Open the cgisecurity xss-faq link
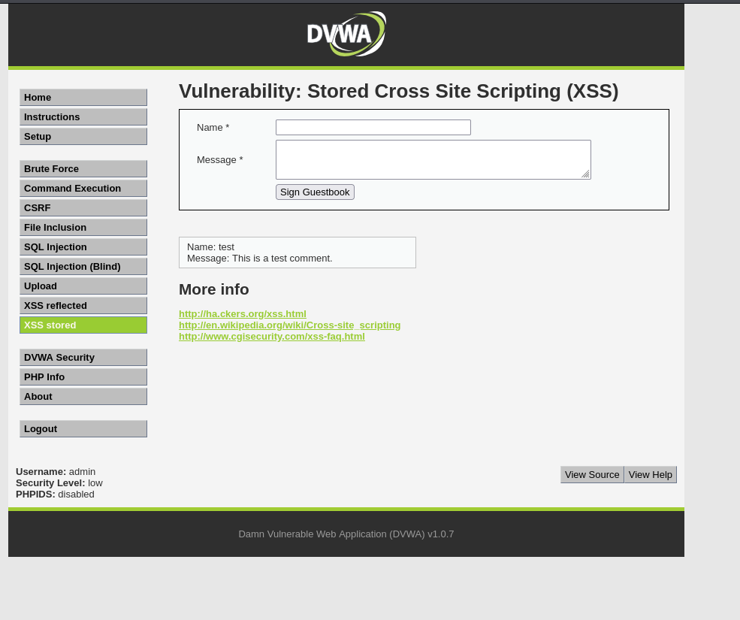This screenshot has width=740, height=620. click(272, 337)
